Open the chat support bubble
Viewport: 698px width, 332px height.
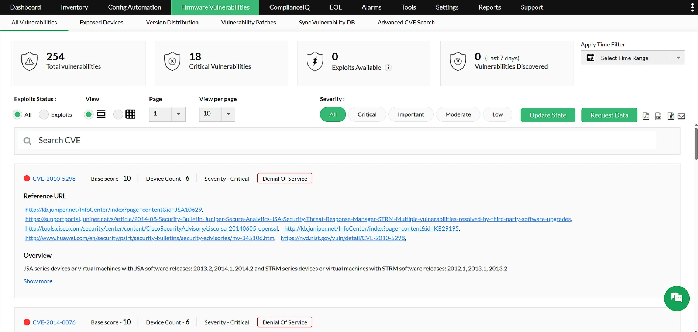click(677, 298)
